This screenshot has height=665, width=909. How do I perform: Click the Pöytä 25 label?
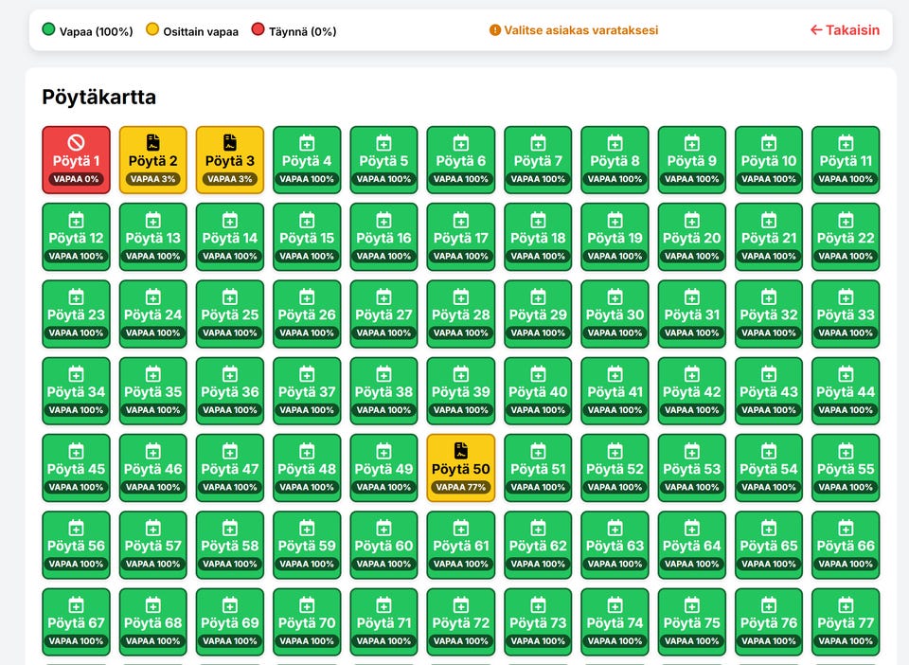pos(230,315)
